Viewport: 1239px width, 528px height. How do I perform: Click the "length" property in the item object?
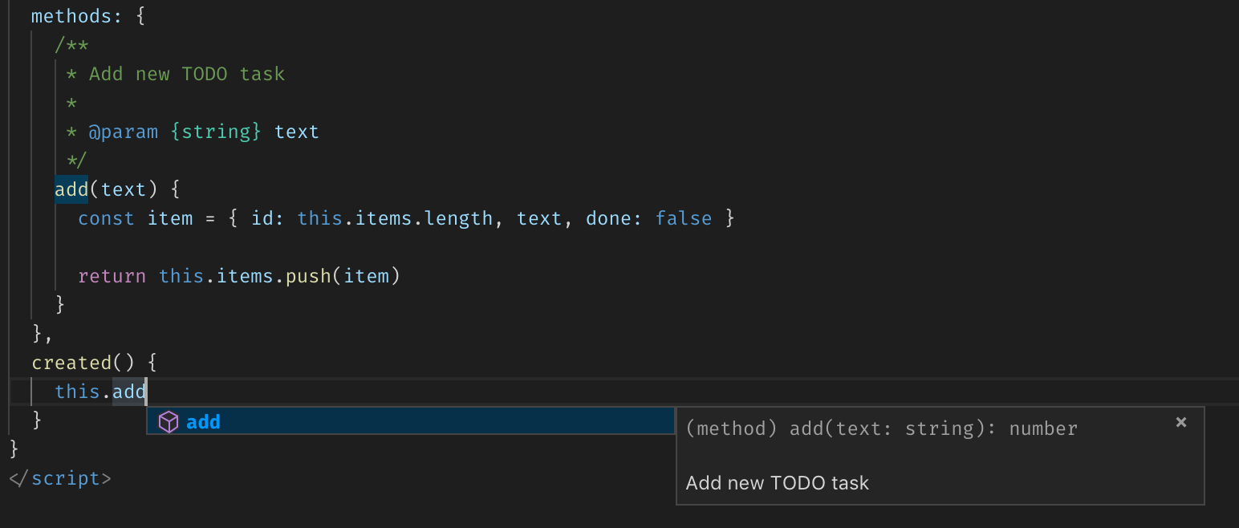point(458,218)
